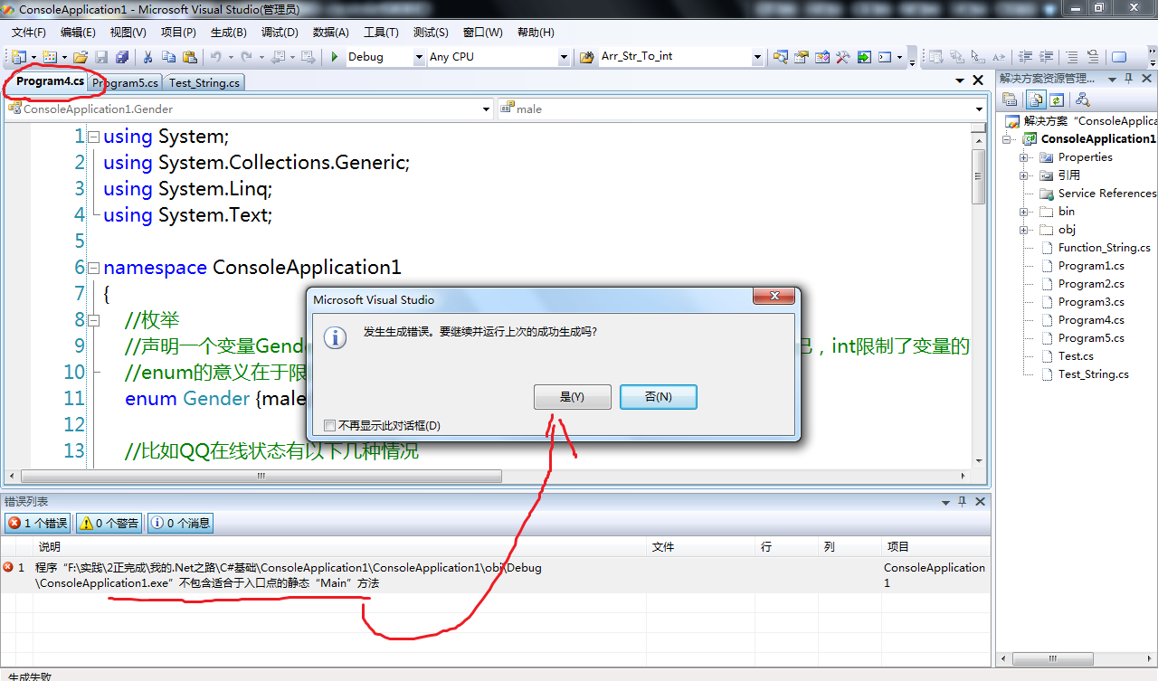Viewport: 1158px width, 681px height.
Task: Open the Debug configuration dropdown
Action: [x=419, y=57]
